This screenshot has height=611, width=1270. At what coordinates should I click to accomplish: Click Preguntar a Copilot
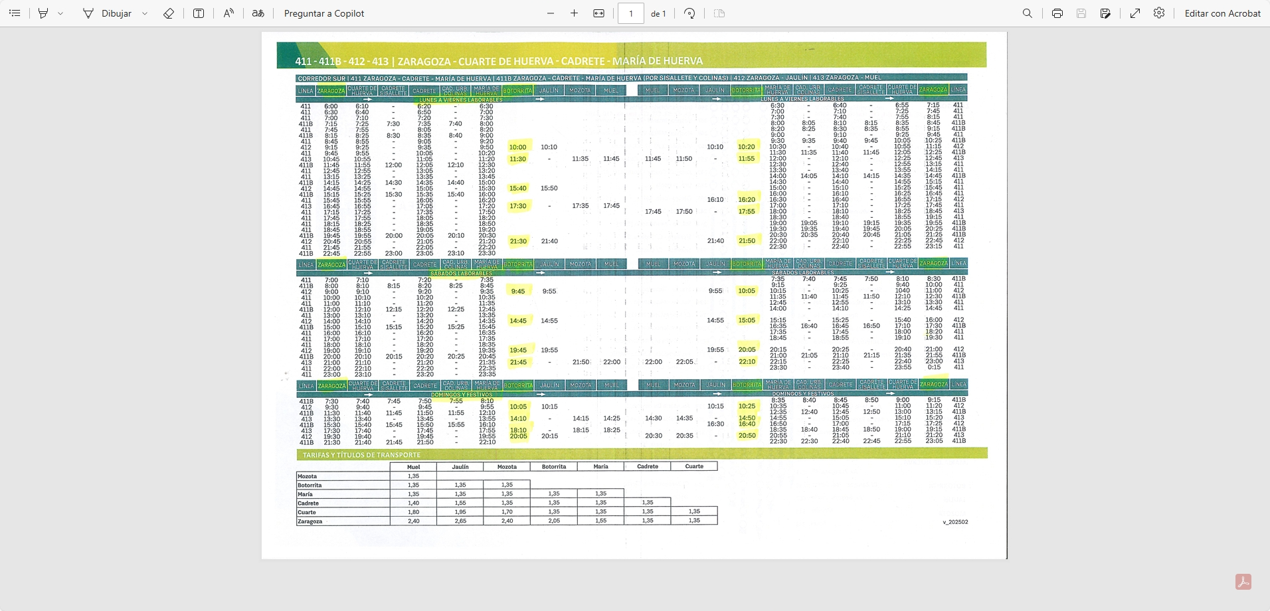(x=324, y=13)
